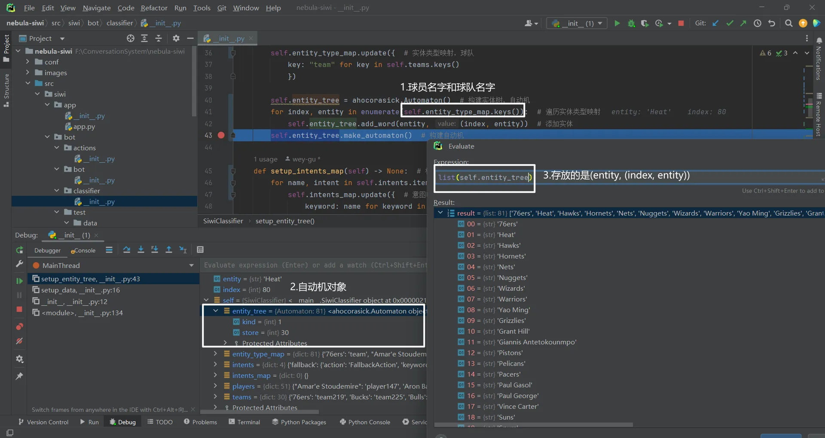The height and width of the screenshot is (438, 825).
Task: Open MainThread selector dropdown
Action: pyautogui.click(x=191, y=265)
